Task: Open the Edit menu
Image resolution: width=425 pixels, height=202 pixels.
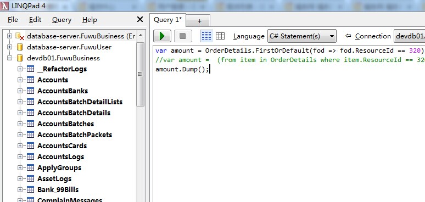Action: 35,20
